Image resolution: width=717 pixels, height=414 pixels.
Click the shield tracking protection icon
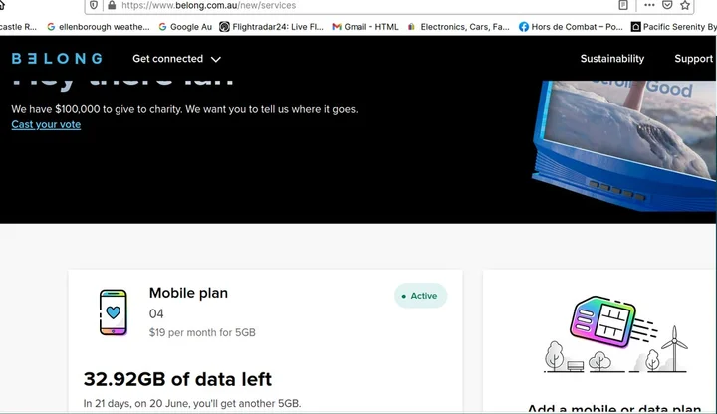(x=94, y=5)
